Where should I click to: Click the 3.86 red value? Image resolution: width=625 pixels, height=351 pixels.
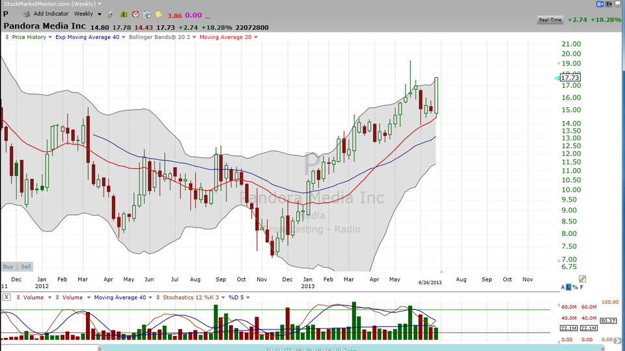[174, 16]
